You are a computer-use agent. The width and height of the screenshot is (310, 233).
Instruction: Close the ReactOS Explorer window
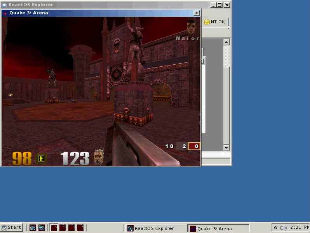227,5
